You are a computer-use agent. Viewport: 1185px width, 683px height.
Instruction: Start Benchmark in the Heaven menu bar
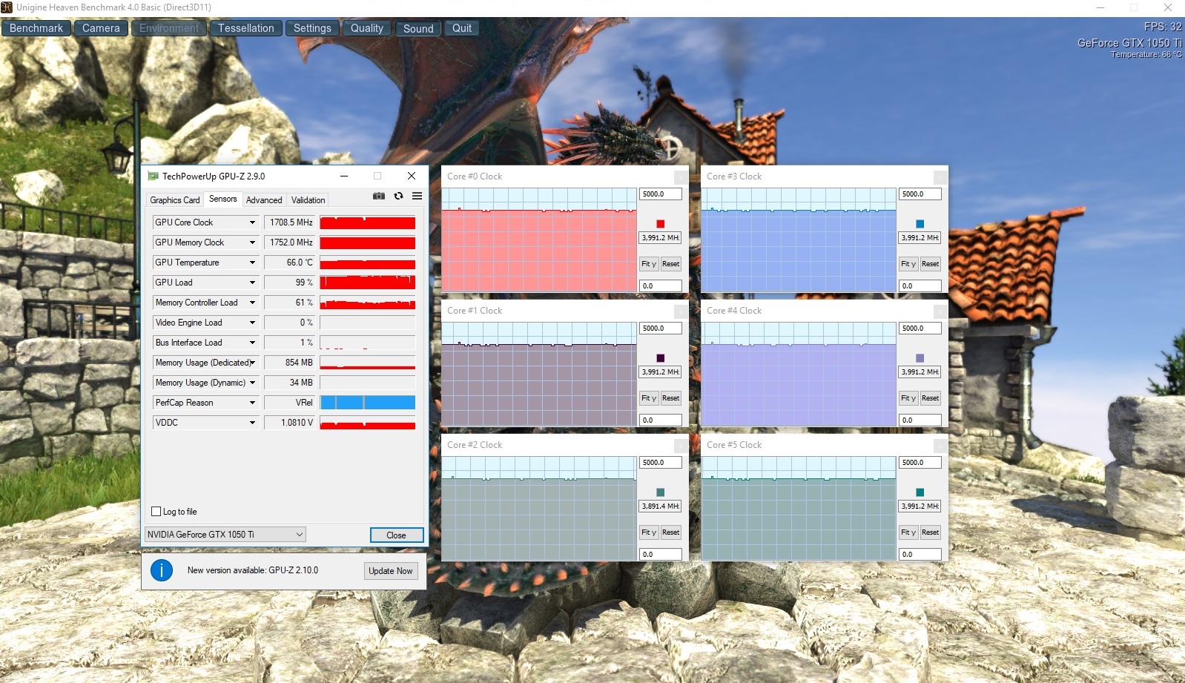coord(36,28)
